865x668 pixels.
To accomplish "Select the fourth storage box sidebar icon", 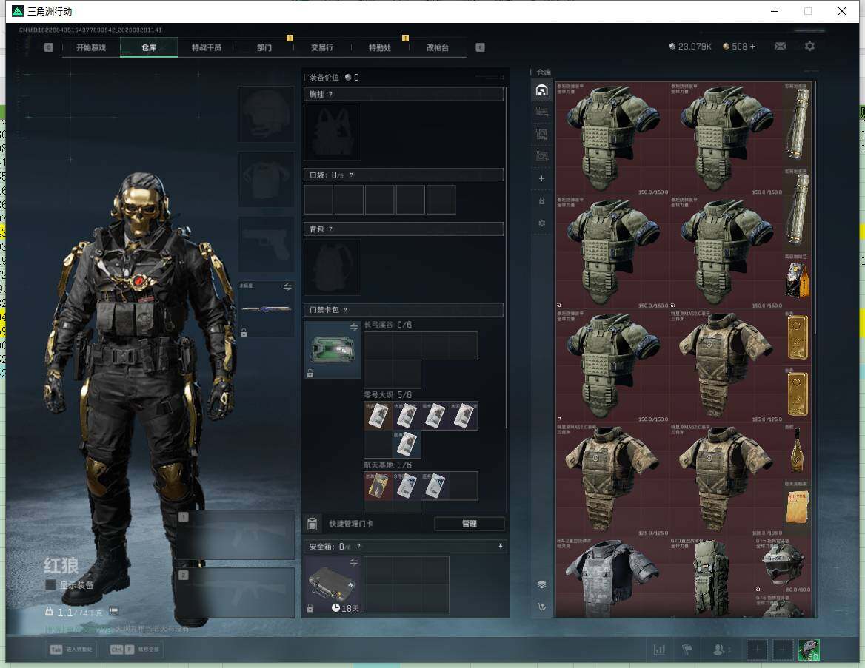I will pos(541,156).
